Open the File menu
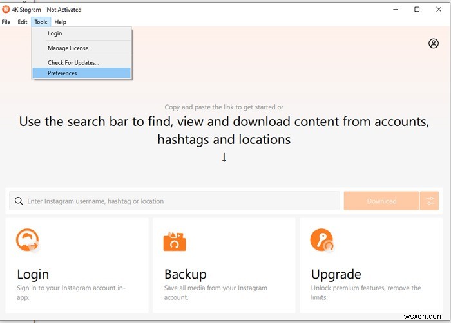 [6, 22]
